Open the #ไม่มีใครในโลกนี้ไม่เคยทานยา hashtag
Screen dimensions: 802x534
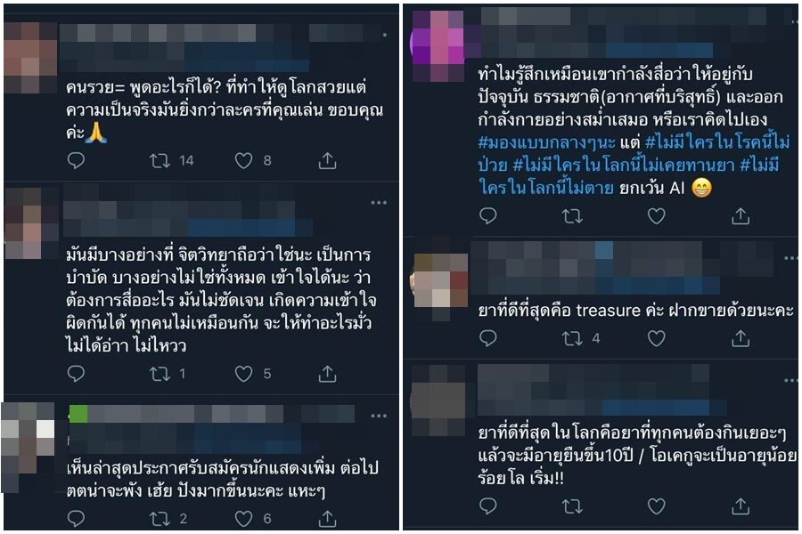(x=624, y=165)
